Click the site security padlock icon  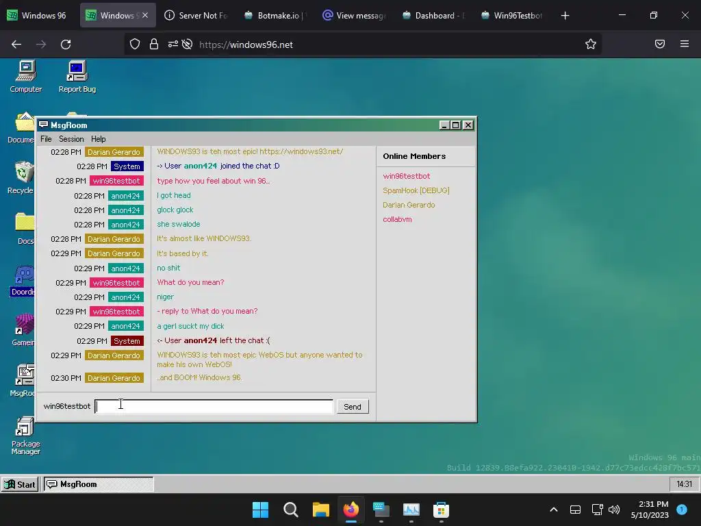[154, 44]
